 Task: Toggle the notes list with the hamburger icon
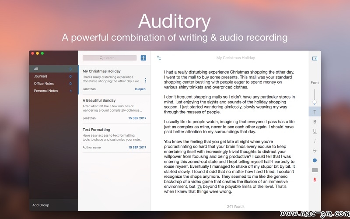(159, 58)
